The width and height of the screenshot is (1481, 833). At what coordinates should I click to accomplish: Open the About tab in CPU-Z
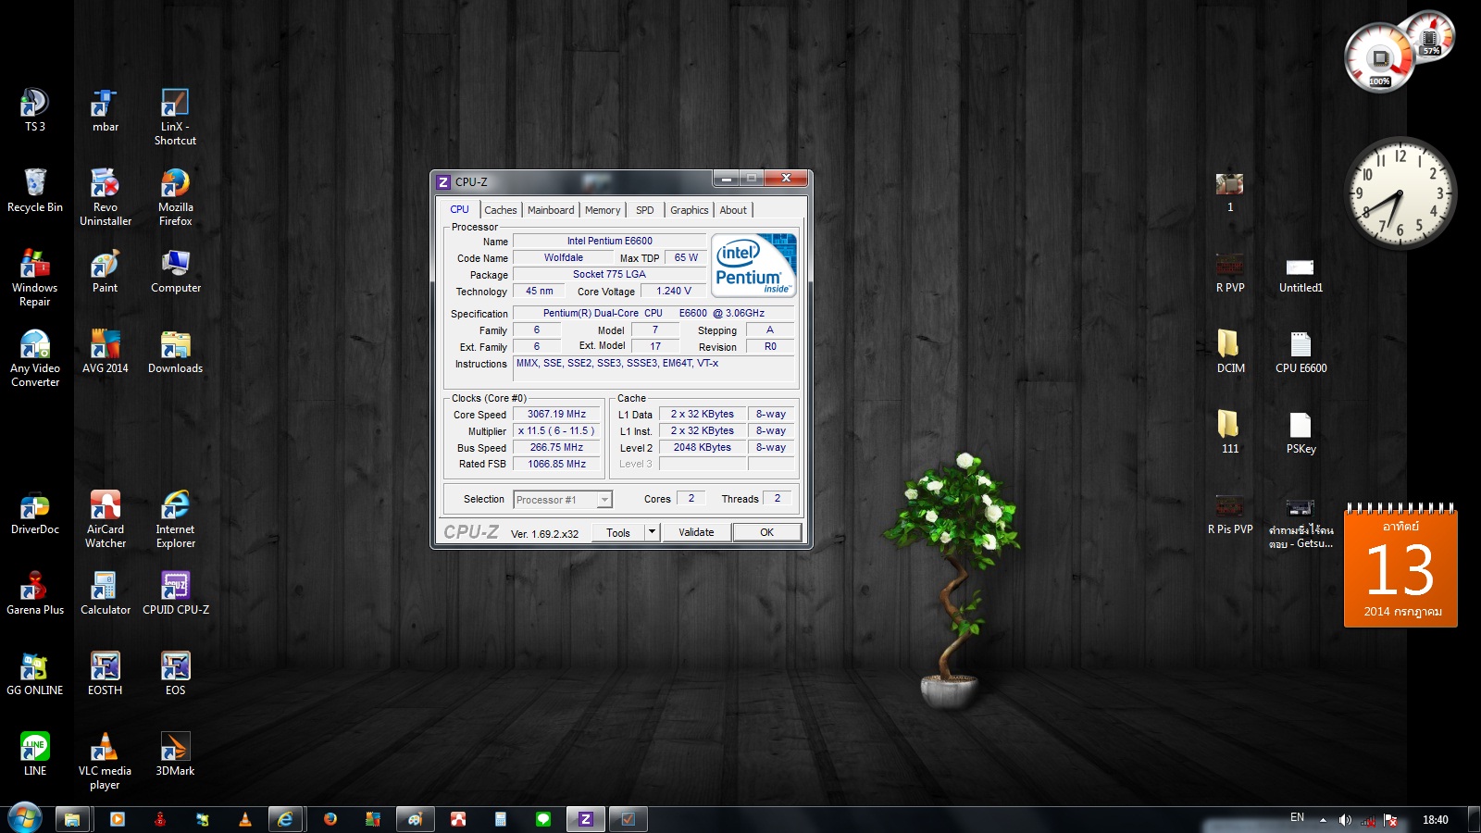[733, 210]
